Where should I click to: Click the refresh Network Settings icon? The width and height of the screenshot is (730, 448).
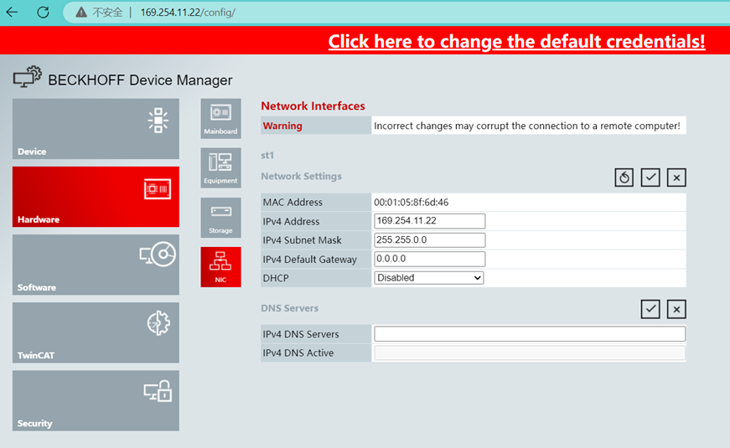624,178
